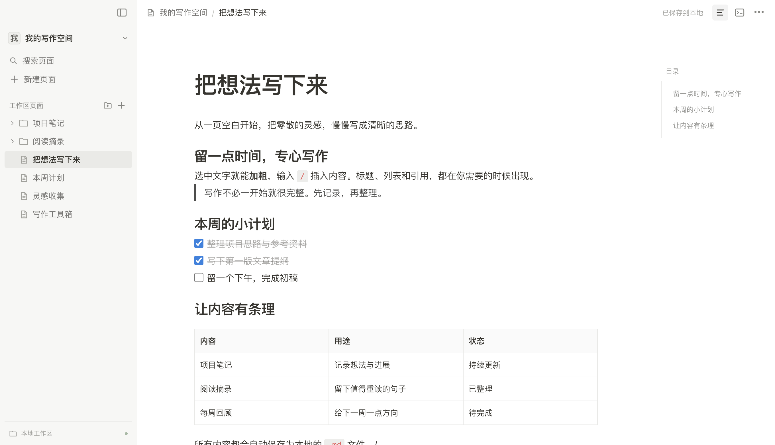Click the search magnifier icon
Viewport: 775px width, 445px height.
(x=13, y=61)
